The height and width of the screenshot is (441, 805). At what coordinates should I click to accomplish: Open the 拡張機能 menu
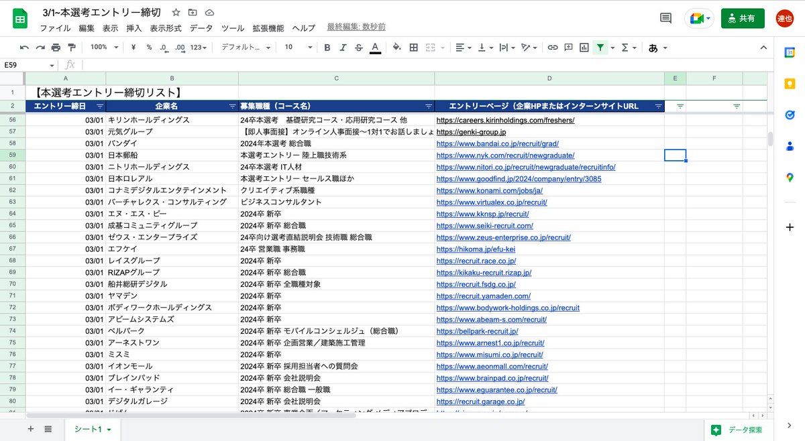click(268, 28)
